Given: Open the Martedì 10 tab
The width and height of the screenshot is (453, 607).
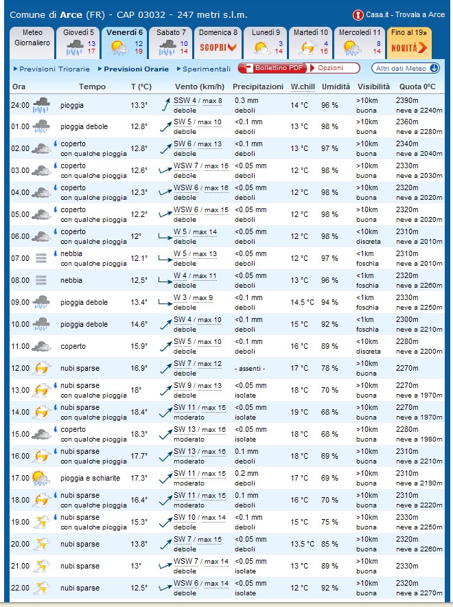Looking at the screenshot, I should tap(310, 43).
